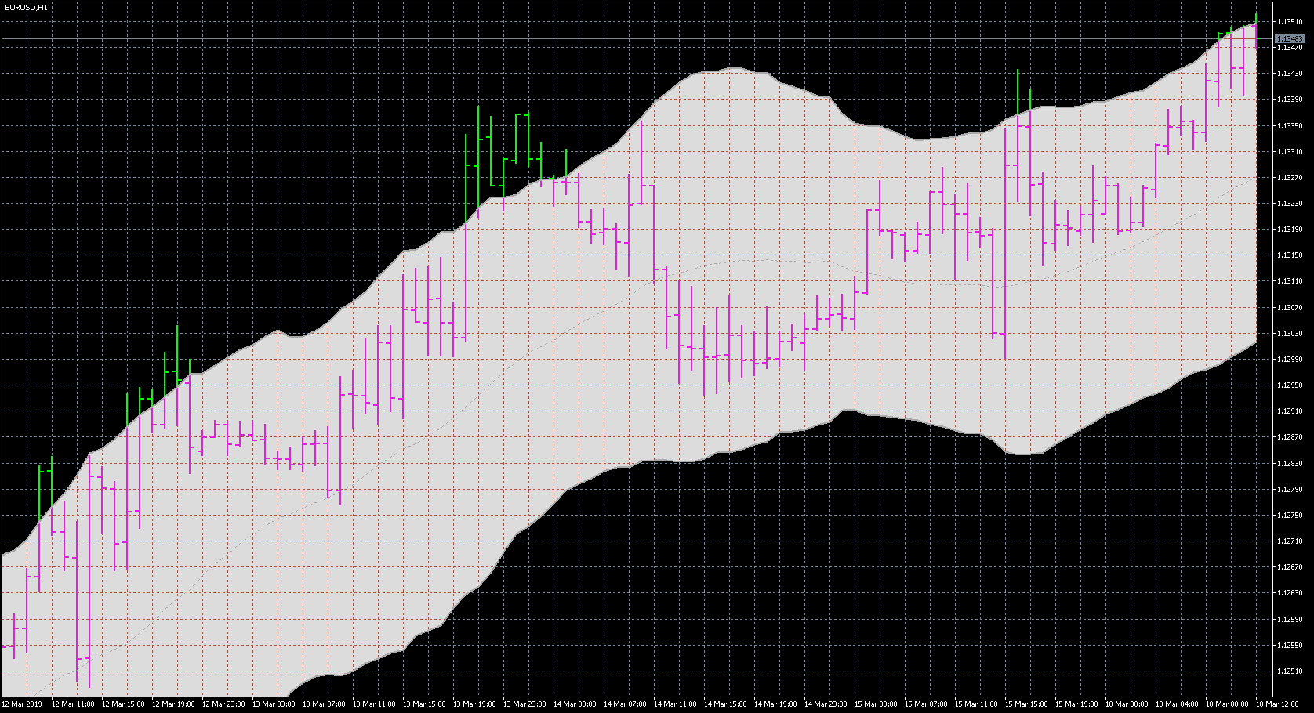Click the 1.12630 price axis label
1314x713 pixels.
[1290, 593]
